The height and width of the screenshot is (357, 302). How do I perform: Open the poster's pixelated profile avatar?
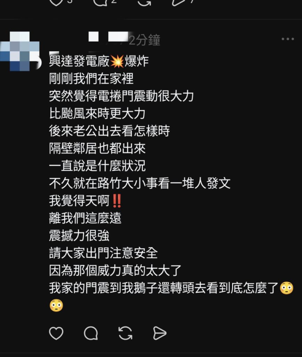(20, 51)
